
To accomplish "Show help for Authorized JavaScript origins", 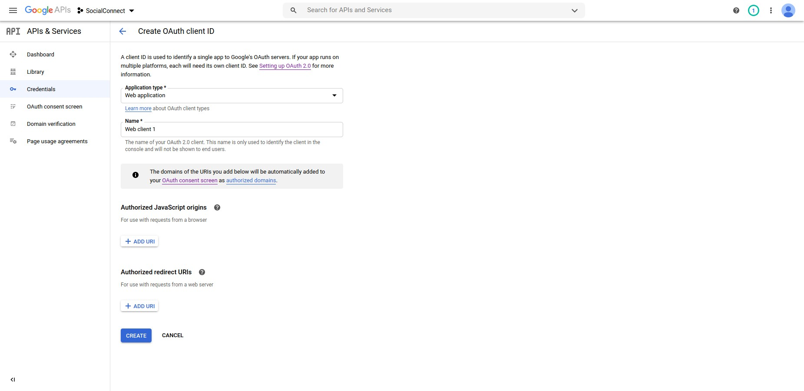I will (x=217, y=207).
